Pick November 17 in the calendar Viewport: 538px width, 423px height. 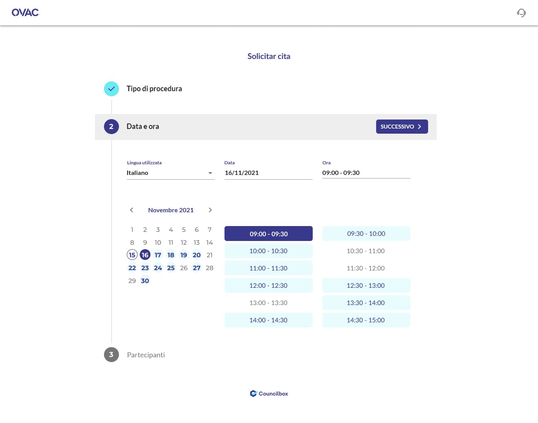[158, 255]
